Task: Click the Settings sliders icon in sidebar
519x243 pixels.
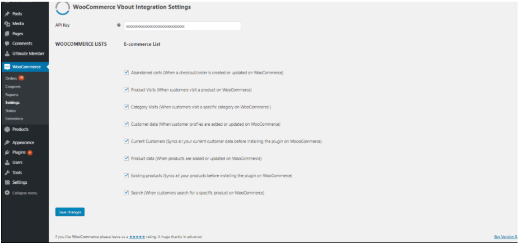Action: pyautogui.click(x=7, y=182)
